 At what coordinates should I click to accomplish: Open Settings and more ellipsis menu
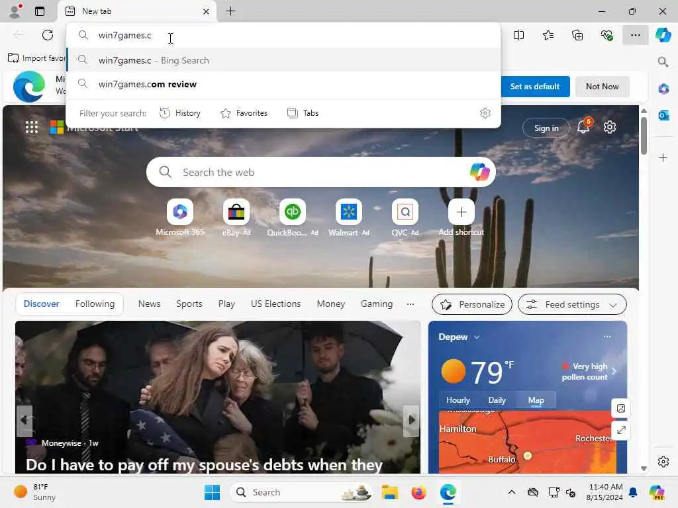click(635, 35)
